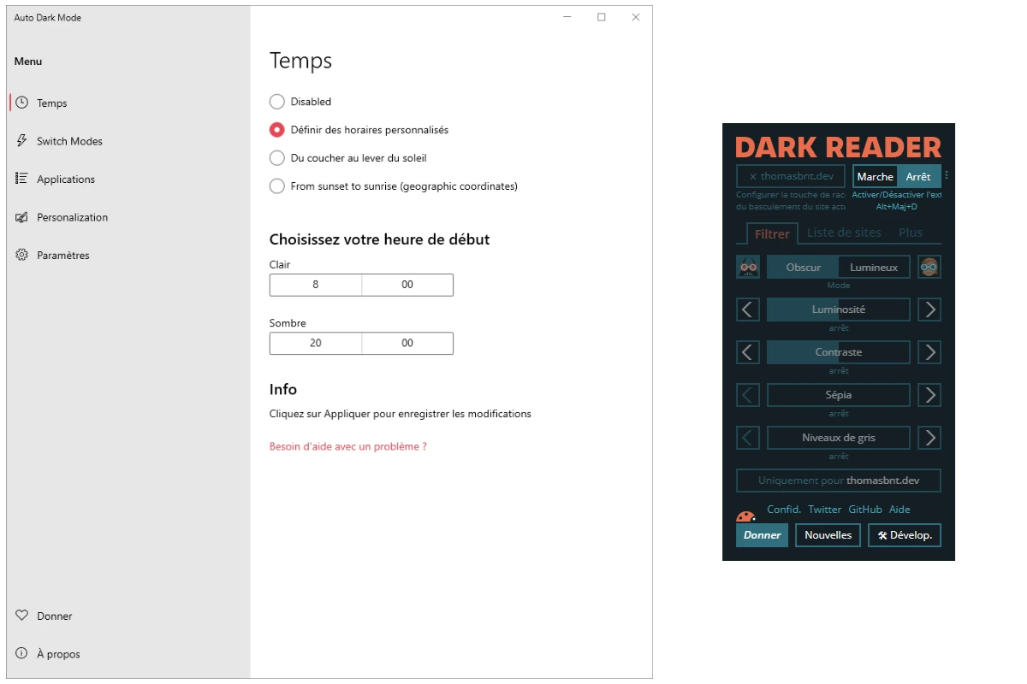Click the info icon for À propos
Image resolution: width=1027 pixels, height=684 pixels.
(21, 653)
